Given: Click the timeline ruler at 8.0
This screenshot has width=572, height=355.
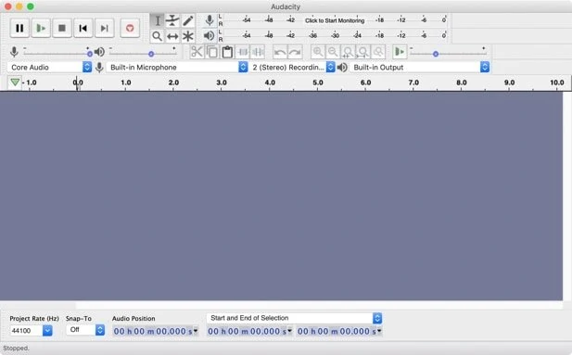Looking at the screenshot, I should (x=462, y=82).
